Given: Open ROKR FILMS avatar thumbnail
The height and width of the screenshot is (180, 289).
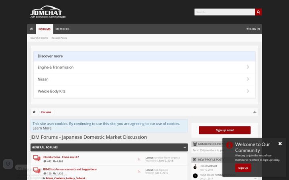Looking at the screenshot, I should 195,176.
